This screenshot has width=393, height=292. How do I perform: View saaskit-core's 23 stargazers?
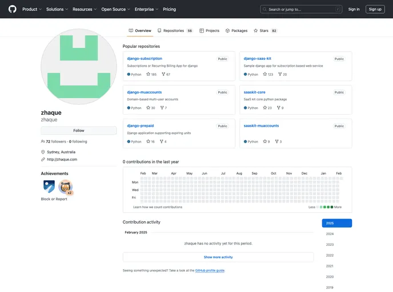(267, 108)
